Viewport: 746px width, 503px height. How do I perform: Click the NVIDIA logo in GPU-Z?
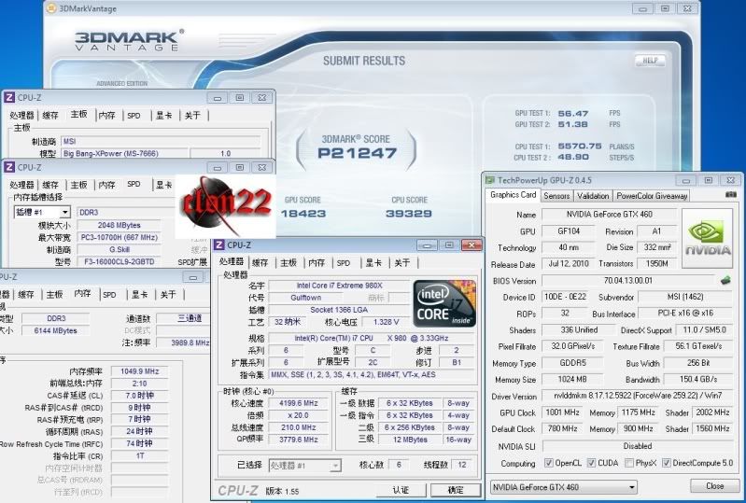click(x=707, y=238)
